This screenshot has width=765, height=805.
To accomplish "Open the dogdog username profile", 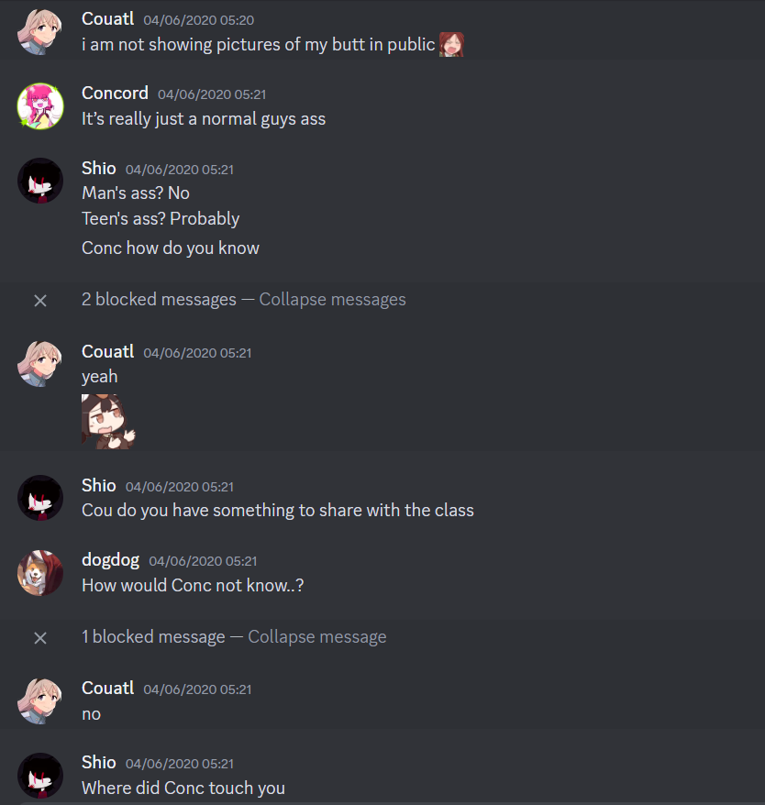I will 110,559.
